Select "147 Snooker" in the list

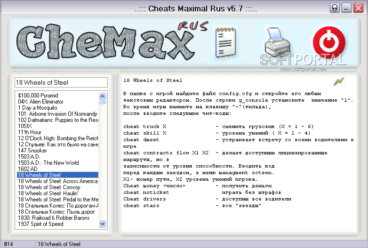58,150
